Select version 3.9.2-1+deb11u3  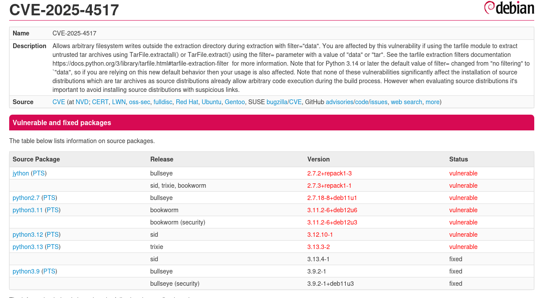tap(330, 284)
